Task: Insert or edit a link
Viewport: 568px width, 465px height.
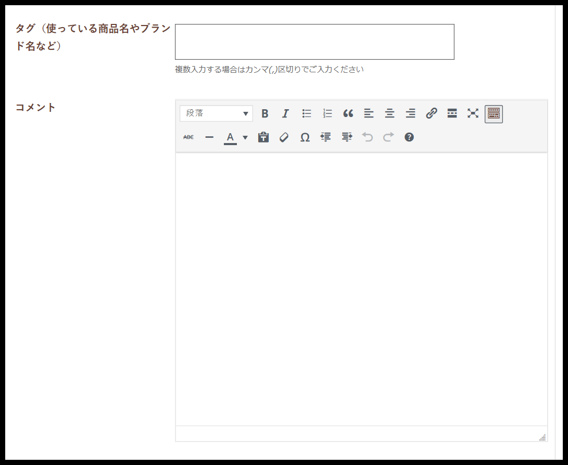Action: (x=431, y=113)
